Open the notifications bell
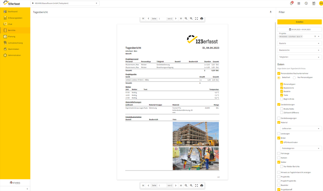 pos(292,3)
